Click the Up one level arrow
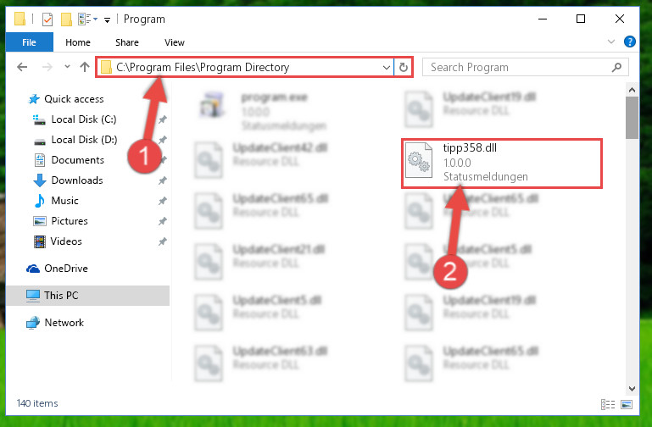 (x=85, y=67)
